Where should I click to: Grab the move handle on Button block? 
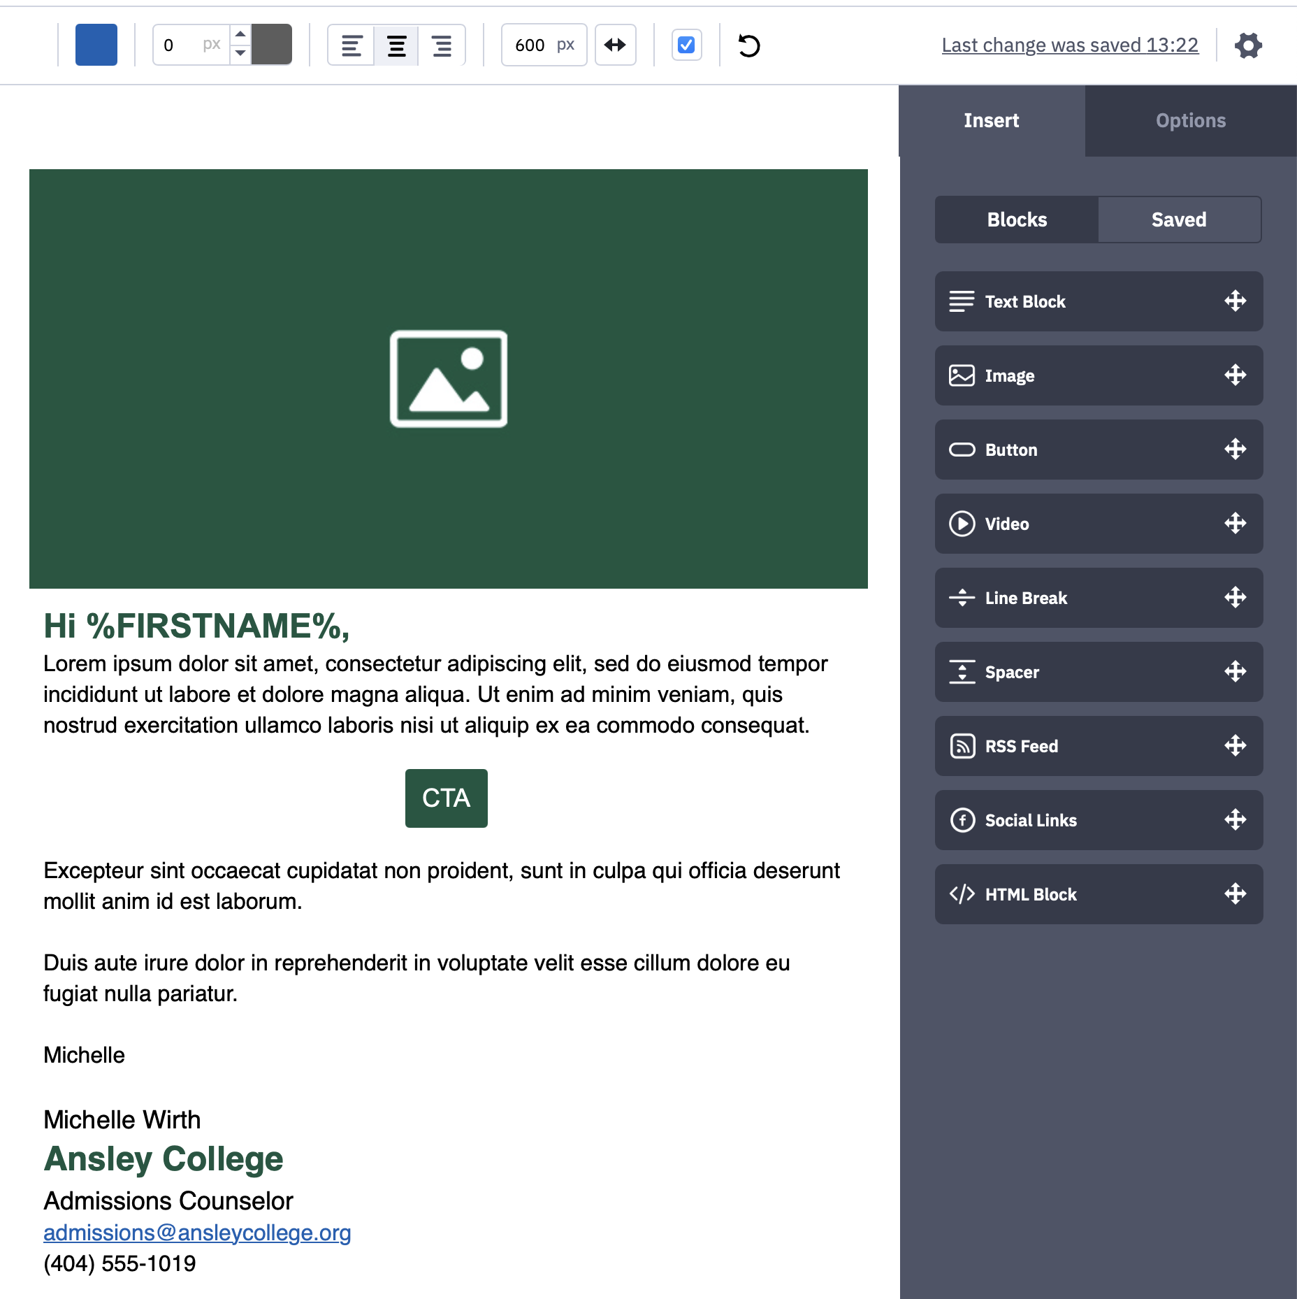tap(1236, 450)
